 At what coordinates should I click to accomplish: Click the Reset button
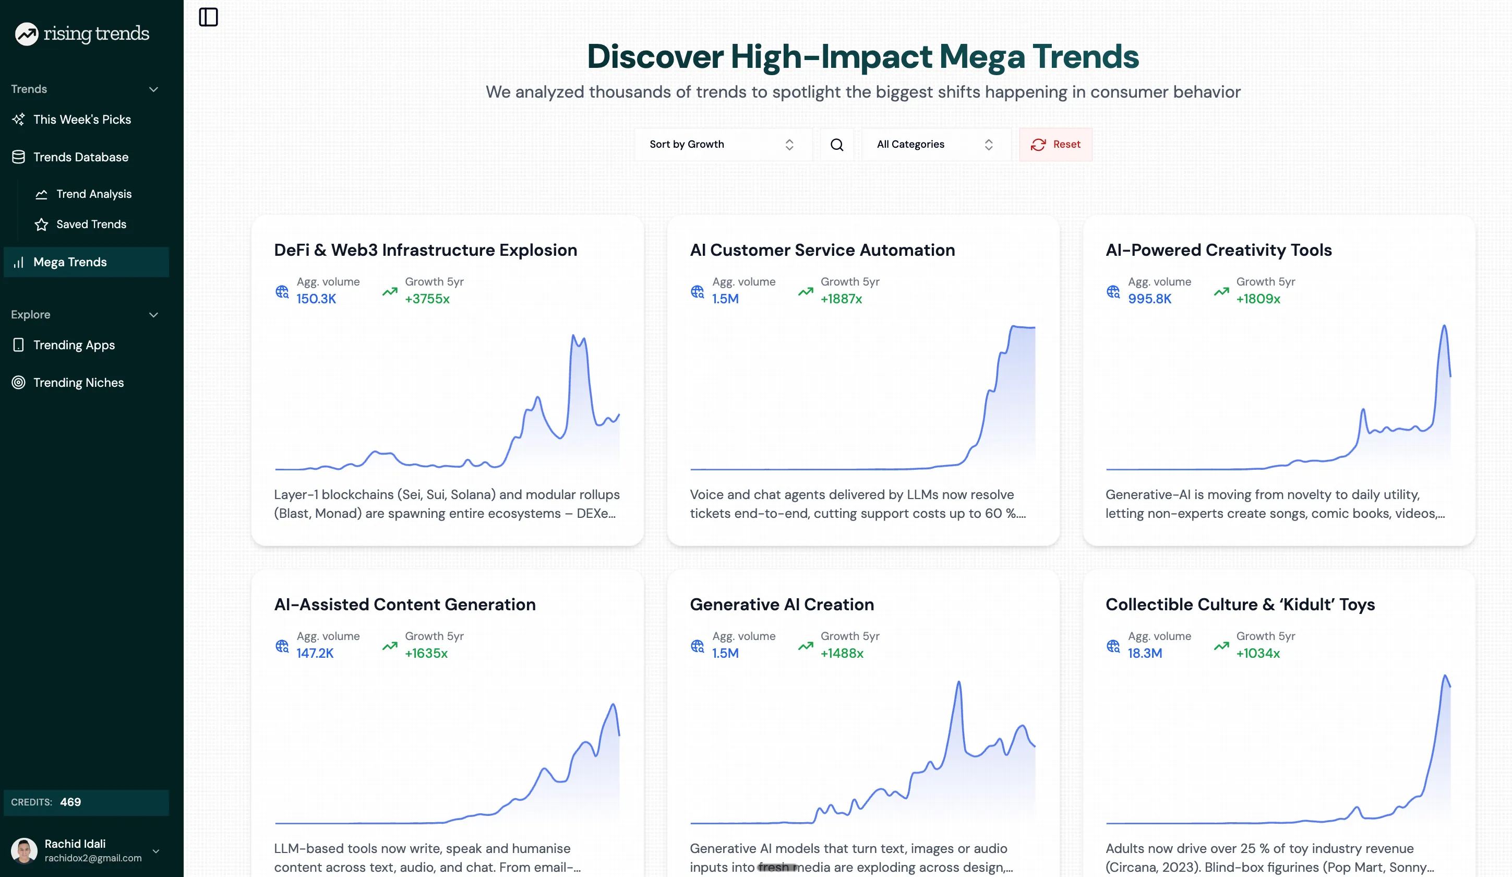pyautogui.click(x=1055, y=144)
